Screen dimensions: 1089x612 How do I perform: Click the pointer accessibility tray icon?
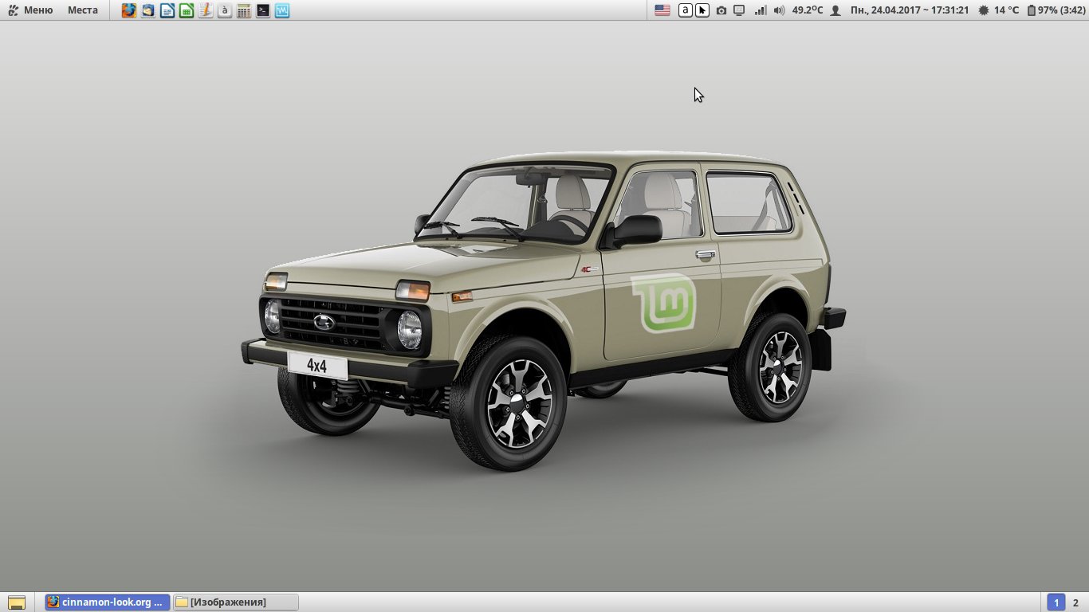(702, 10)
